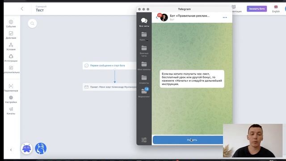Screen dimensions: 286x161
Task: Open 'Все чаты' in Telegram sidebar
Action: [x=144, y=22]
